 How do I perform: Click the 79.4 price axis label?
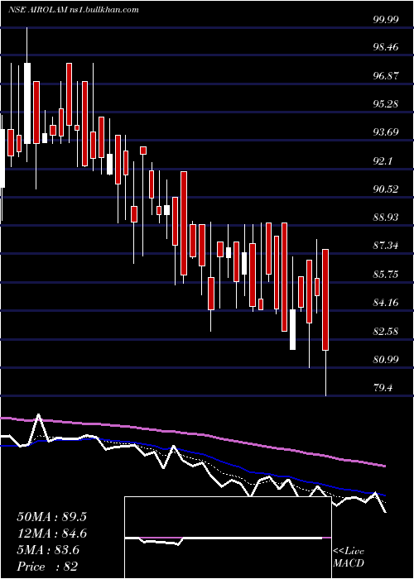pyautogui.click(x=383, y=388)
